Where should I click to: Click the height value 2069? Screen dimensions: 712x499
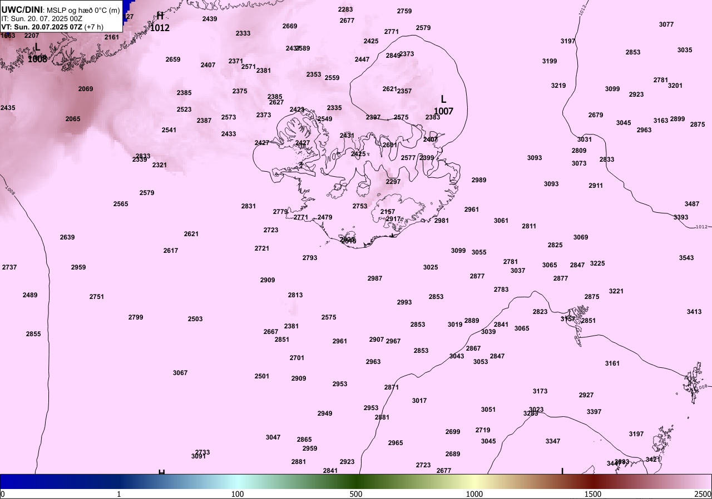pos(86,89)
